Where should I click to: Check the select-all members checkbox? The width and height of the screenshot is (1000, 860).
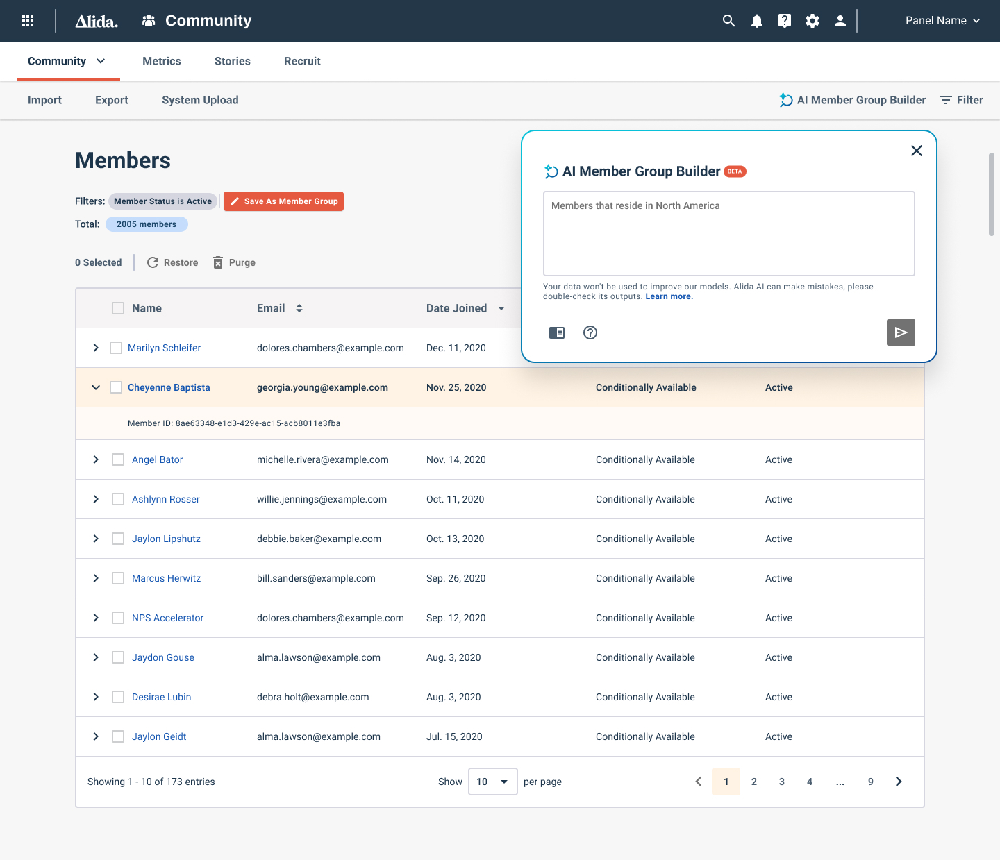(117, 307)
